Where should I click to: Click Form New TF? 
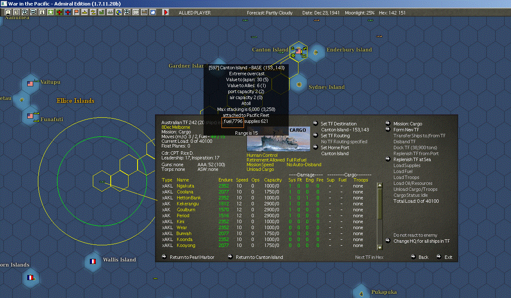(x=406, y=130)
